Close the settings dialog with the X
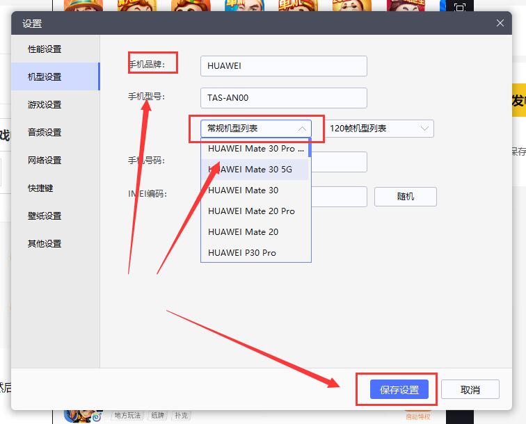526x424 pixels. (x=500, y=23)
